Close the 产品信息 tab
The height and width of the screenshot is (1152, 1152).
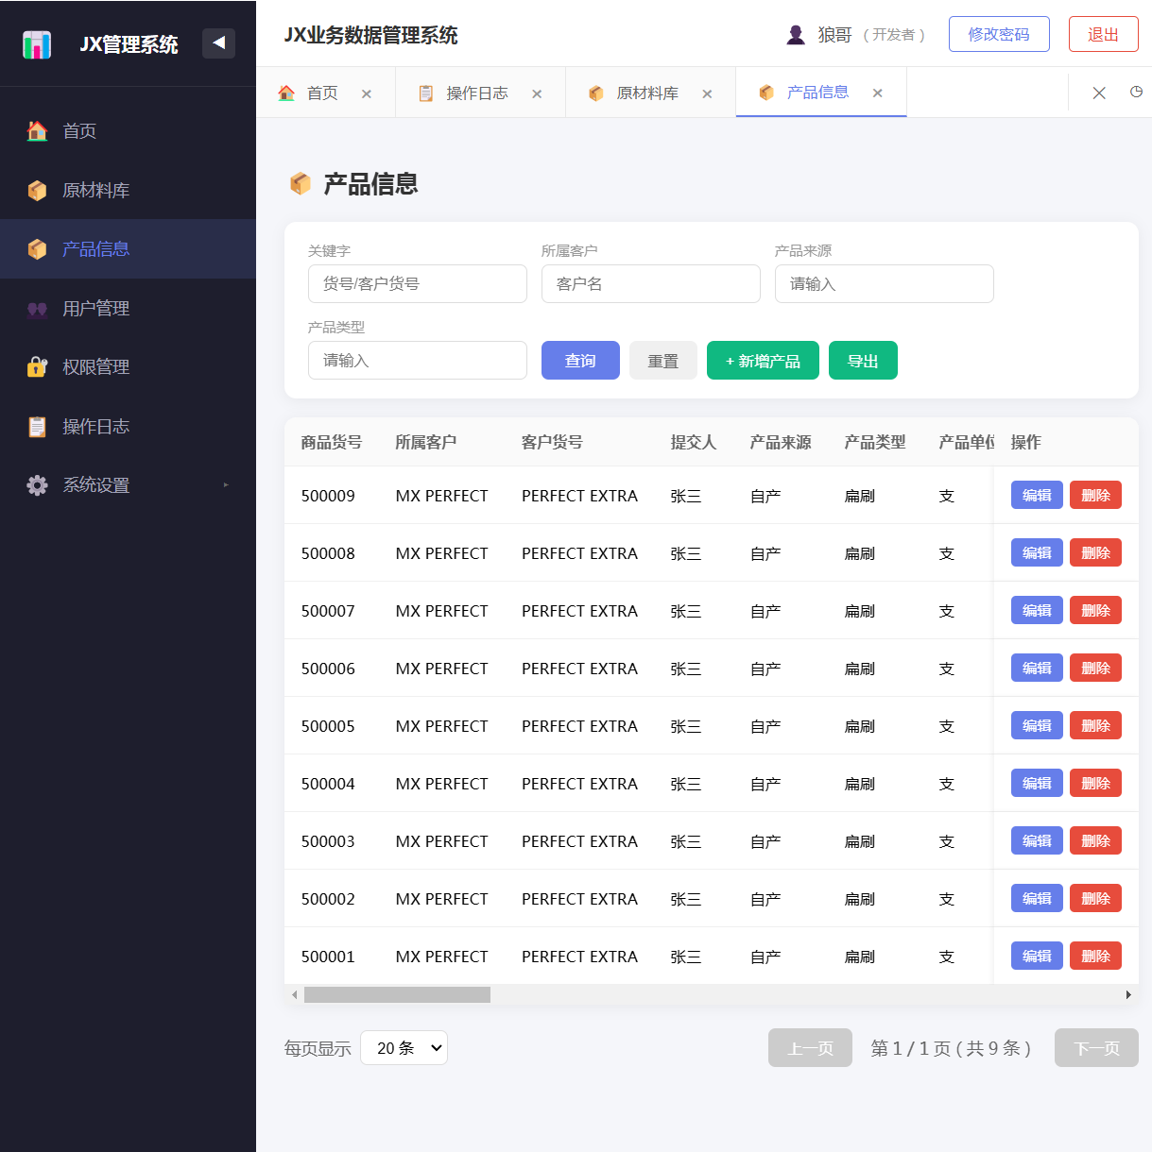coord(878,93)
